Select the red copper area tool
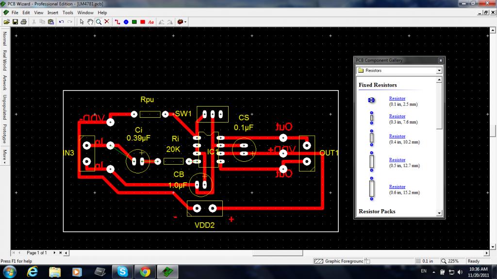Viewport: 497px width, 279px height. coord(143,22)
